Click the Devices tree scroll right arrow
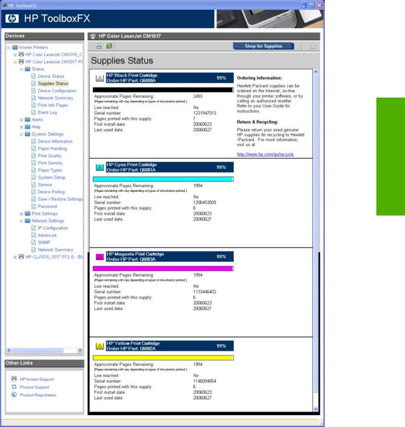 pyautogui.click(x=80, y=350)
